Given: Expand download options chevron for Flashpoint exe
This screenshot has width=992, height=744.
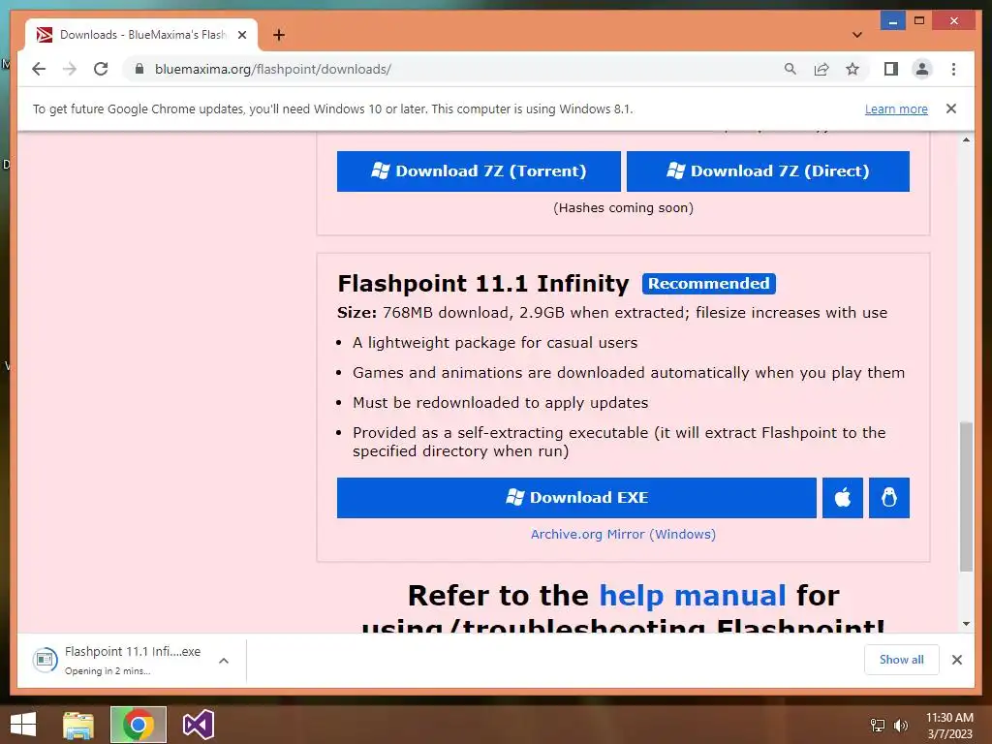Looking at the screenshot, I should click(x=224, y=661).
